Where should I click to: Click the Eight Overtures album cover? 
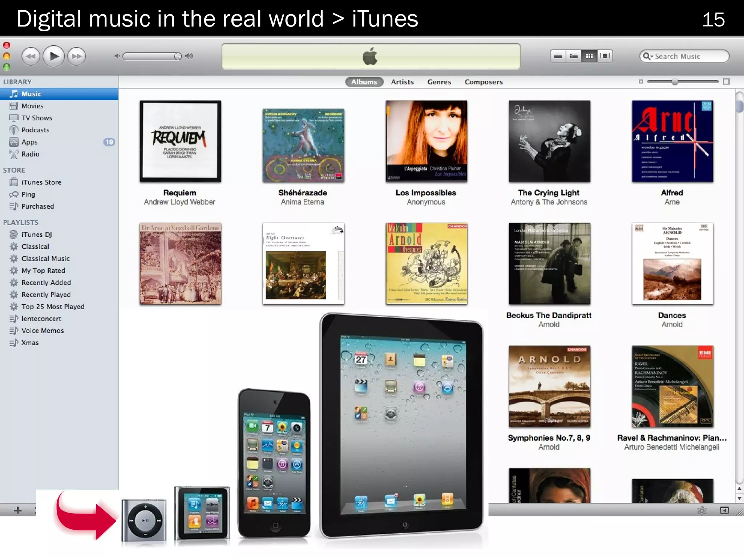pyautogui.click(x=303, y=264)
